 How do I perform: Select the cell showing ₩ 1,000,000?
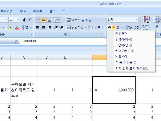coord(114,90)
